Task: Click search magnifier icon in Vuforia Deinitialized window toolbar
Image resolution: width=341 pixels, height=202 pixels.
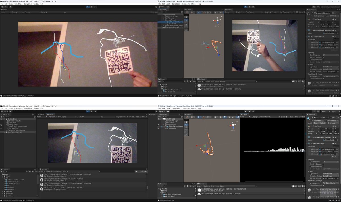Action: coord(318,112)
